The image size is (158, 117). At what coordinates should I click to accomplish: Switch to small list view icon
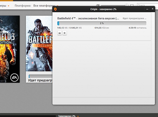point(98,5)
